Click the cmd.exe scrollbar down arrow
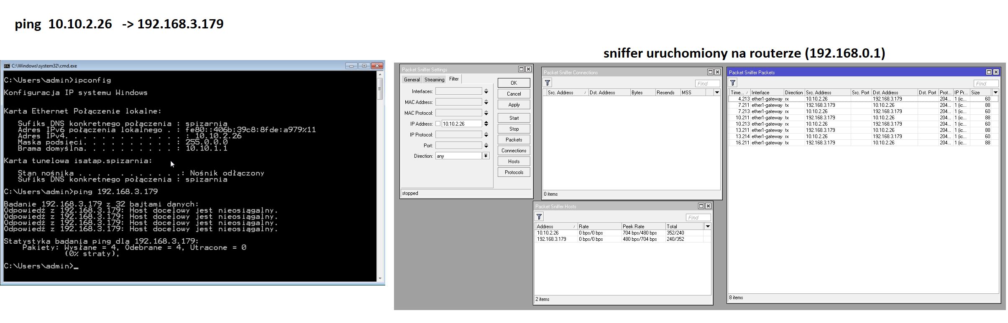This screenshot has height=323, width=1008. [380, 278]
